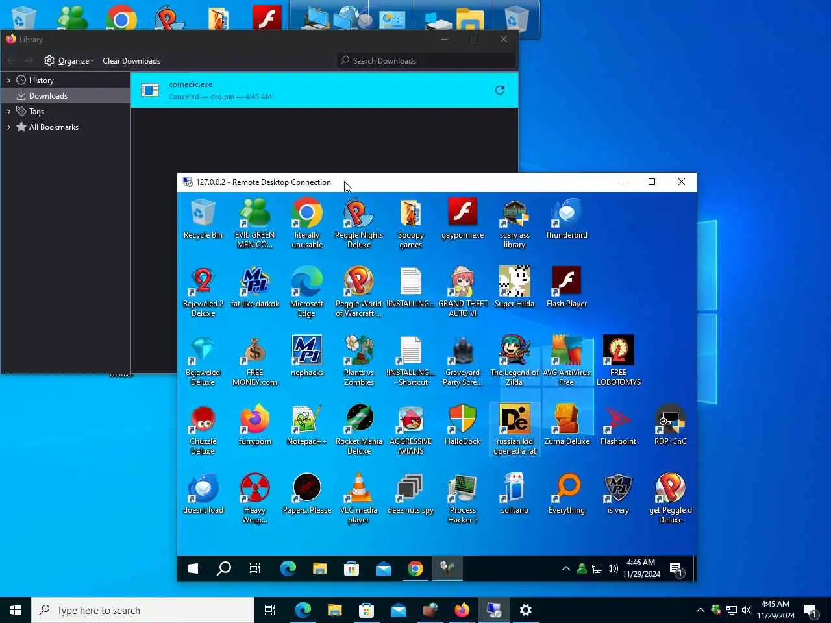Open Recycle Bin in the remote desktop

pos(203,218)
